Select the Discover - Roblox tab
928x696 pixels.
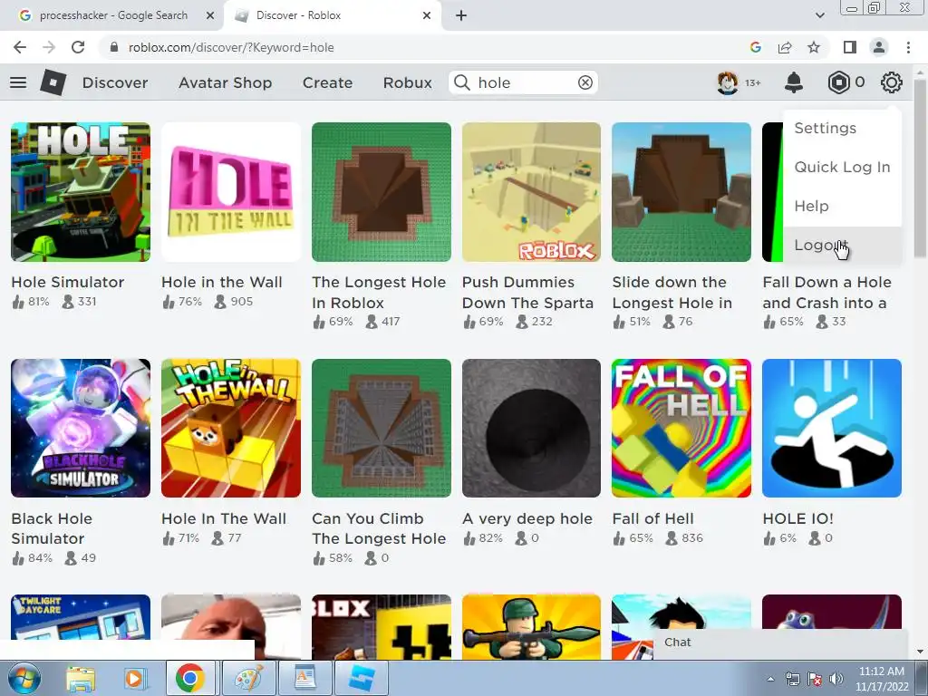click(332, 15)
